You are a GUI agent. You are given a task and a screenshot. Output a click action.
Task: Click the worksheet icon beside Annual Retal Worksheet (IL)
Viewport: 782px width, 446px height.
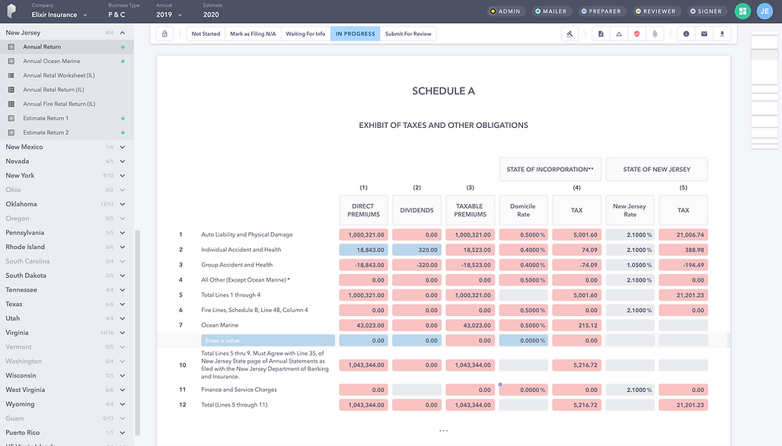(x=11, y=76)
